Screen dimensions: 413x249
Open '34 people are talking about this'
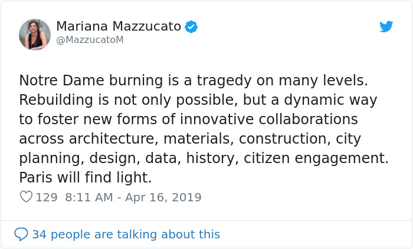point(126,234)
